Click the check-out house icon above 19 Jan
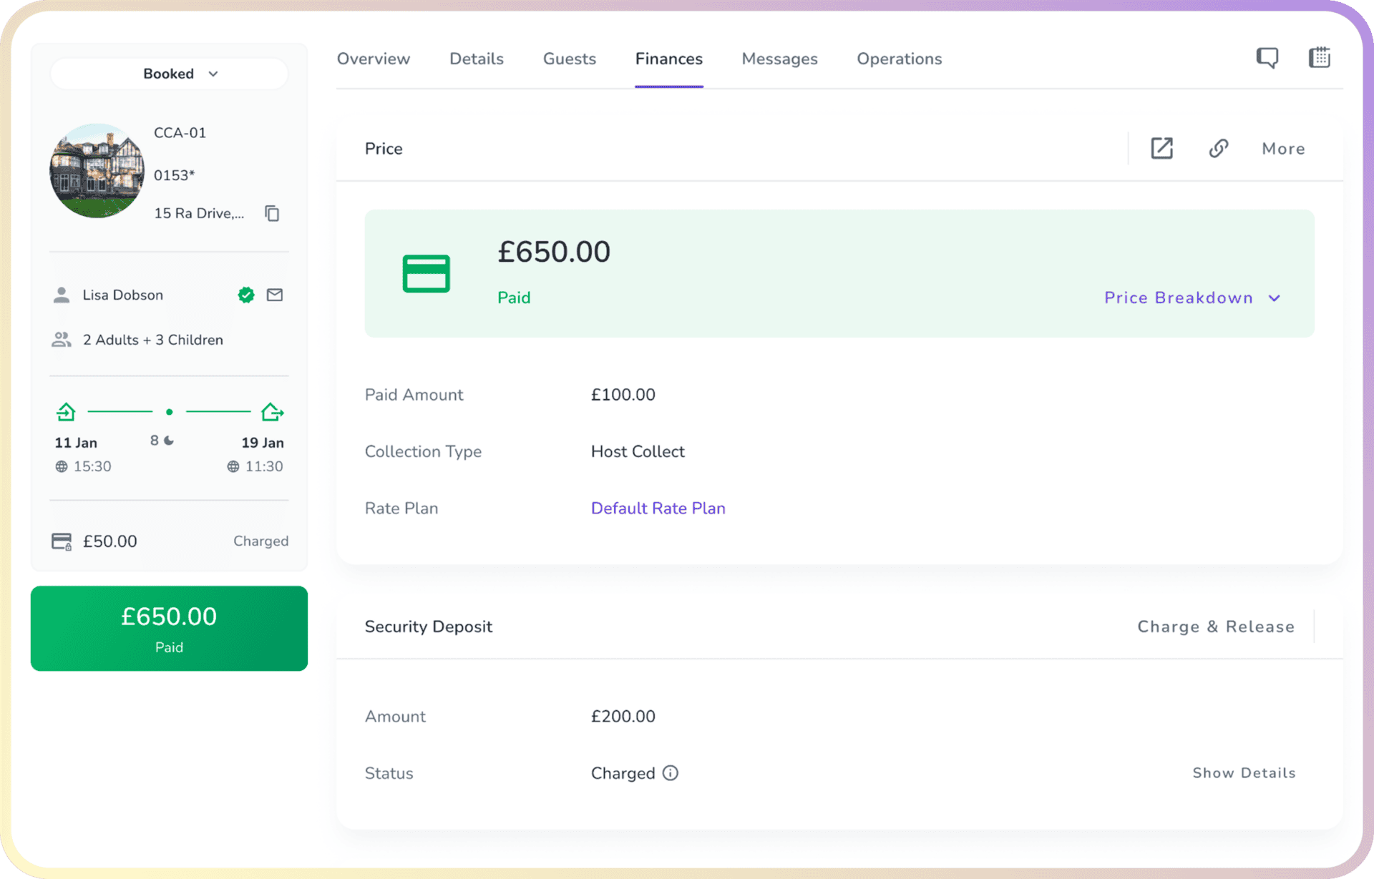 coord(272,411)
